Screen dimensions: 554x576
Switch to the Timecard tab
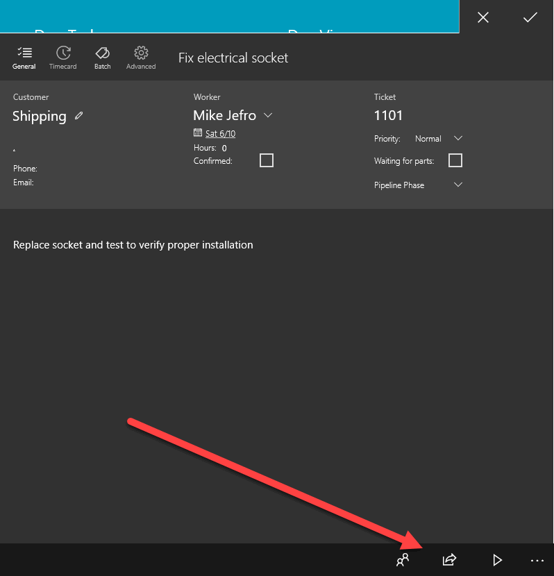[x=63, y=58]
